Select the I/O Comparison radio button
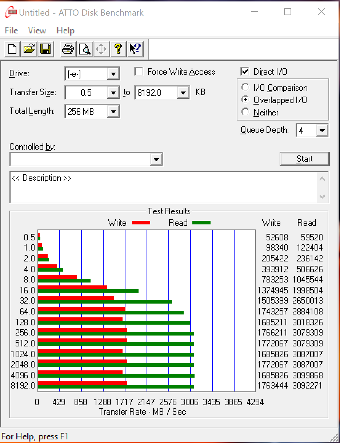 point(245,88)
